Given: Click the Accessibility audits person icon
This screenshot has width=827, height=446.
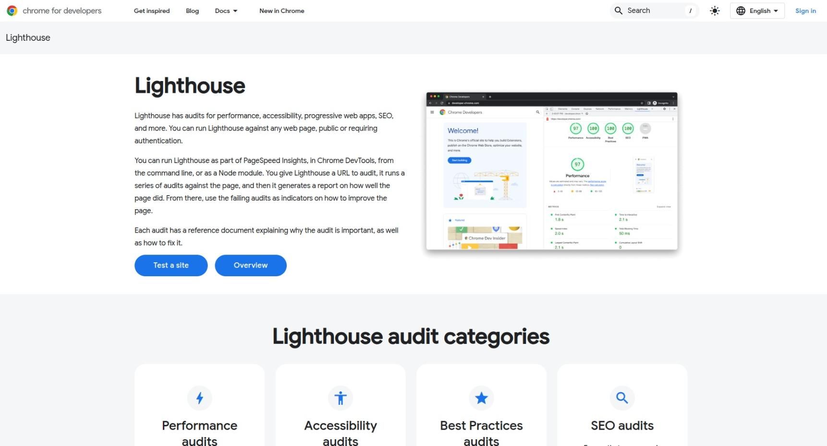Looking at the screenshot, I should pyautogui.click(x=341, y=398).
